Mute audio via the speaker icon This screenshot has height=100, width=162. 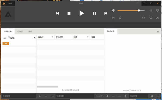[x=113, y=10]
